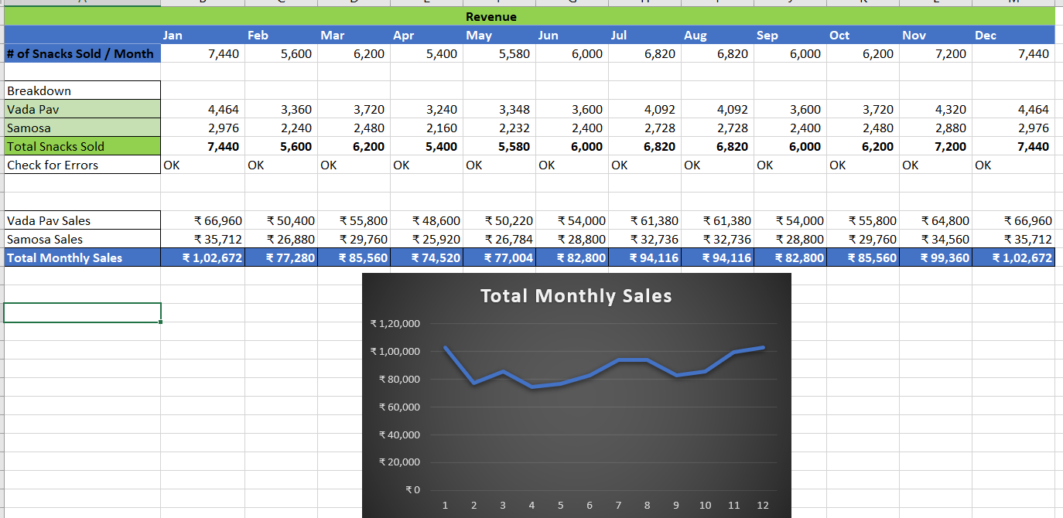
Task: Click the Jul column header cell
Action: tap(644, 35)
